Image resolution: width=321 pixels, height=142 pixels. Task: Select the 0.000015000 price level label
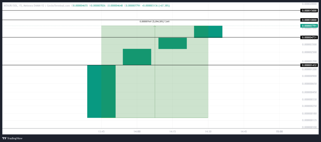[x=309, y=11]
